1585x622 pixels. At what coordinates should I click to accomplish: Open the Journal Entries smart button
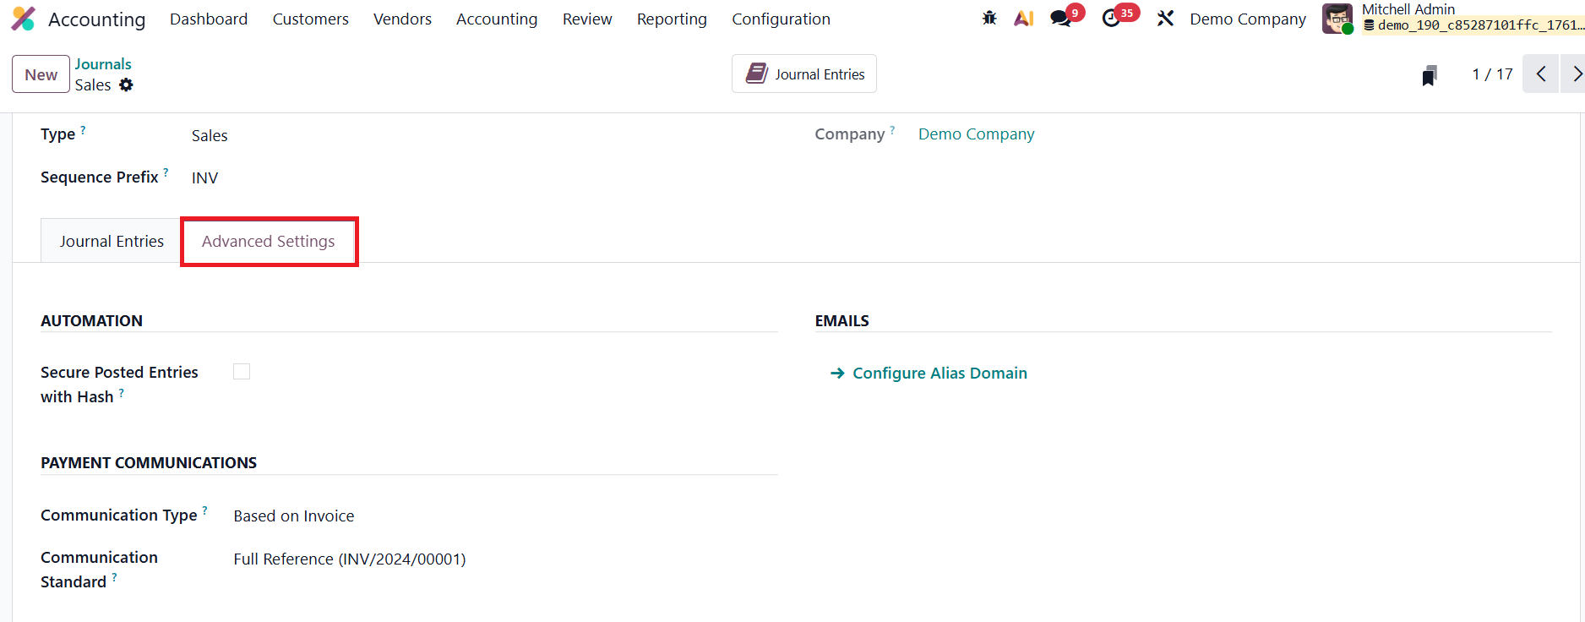[x=804, y=74]
